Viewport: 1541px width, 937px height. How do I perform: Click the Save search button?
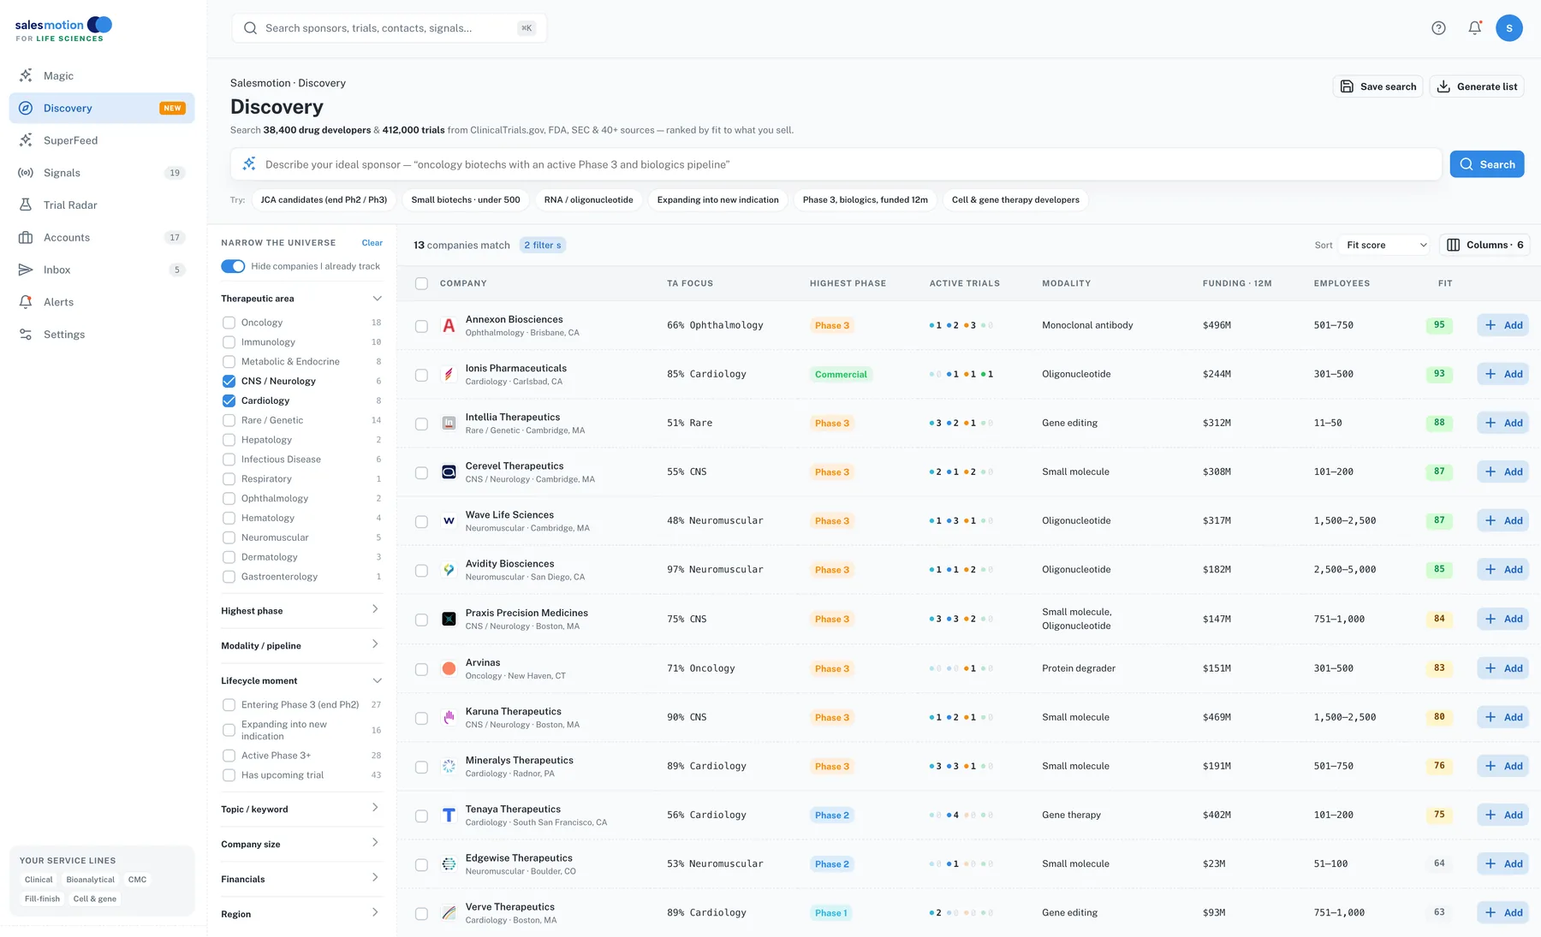(1378, 86)
